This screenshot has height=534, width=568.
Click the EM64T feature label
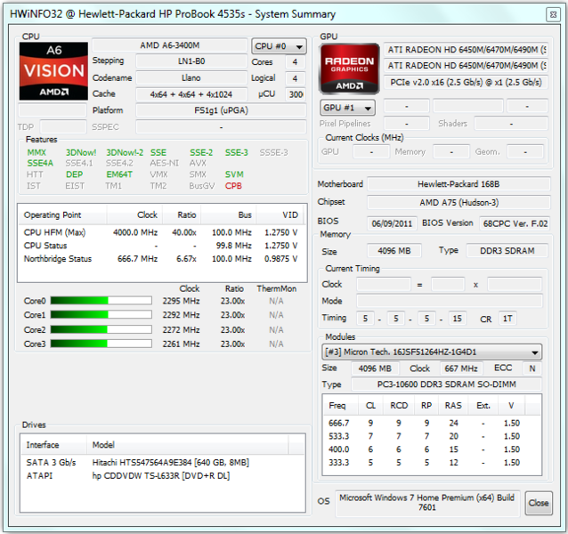pos(119,174)
